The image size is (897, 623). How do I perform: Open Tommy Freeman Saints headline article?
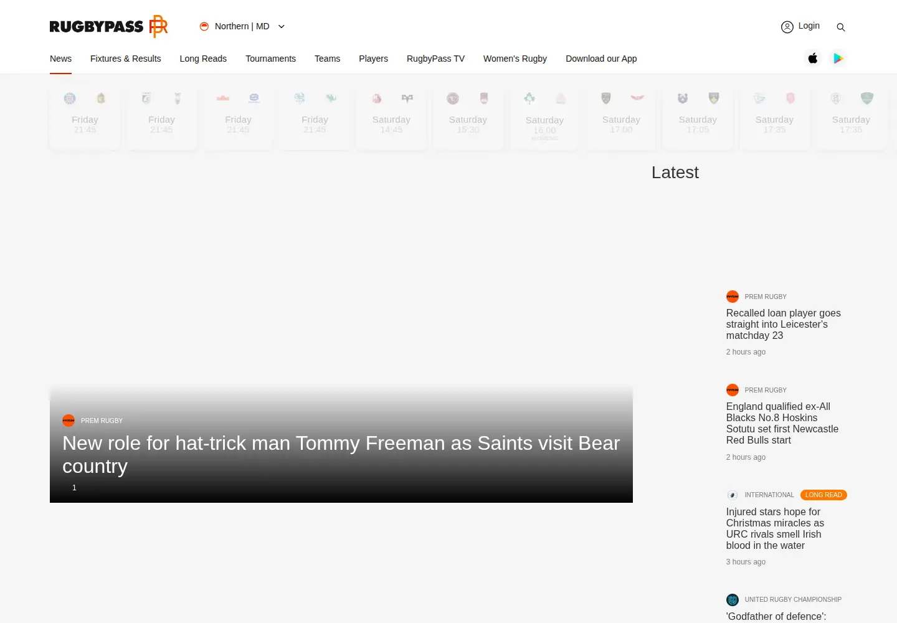(x=341, y=454)
